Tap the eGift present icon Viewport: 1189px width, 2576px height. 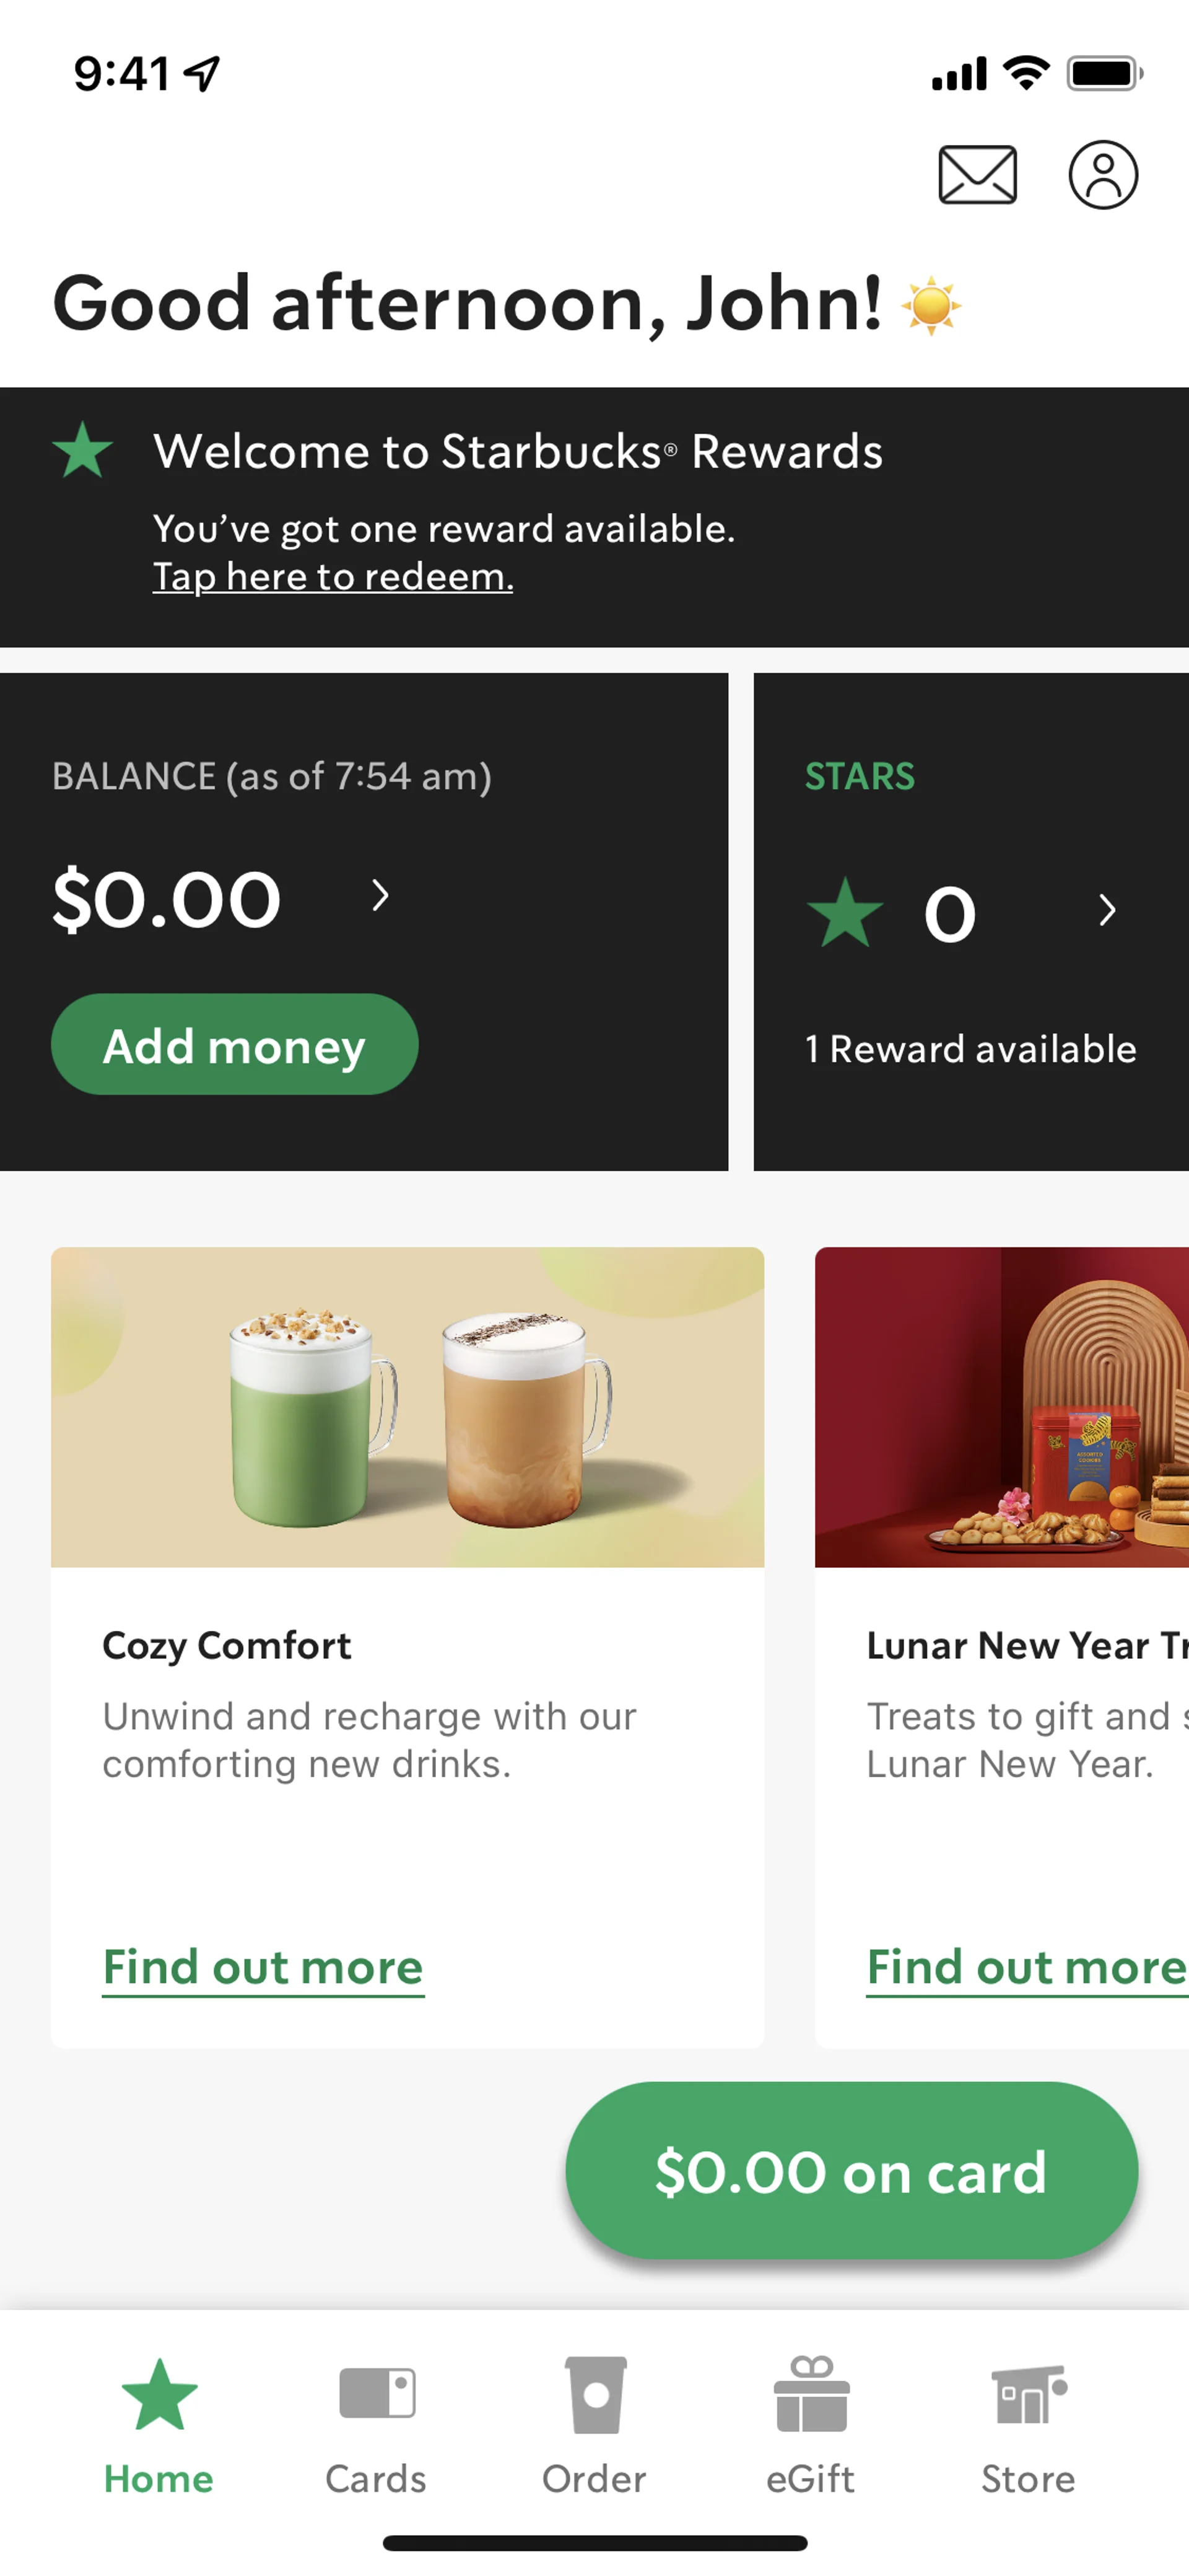pos(811,2394)
